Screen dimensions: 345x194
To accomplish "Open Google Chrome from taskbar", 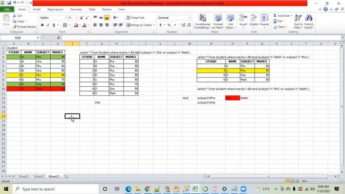I will click(148, 189).
